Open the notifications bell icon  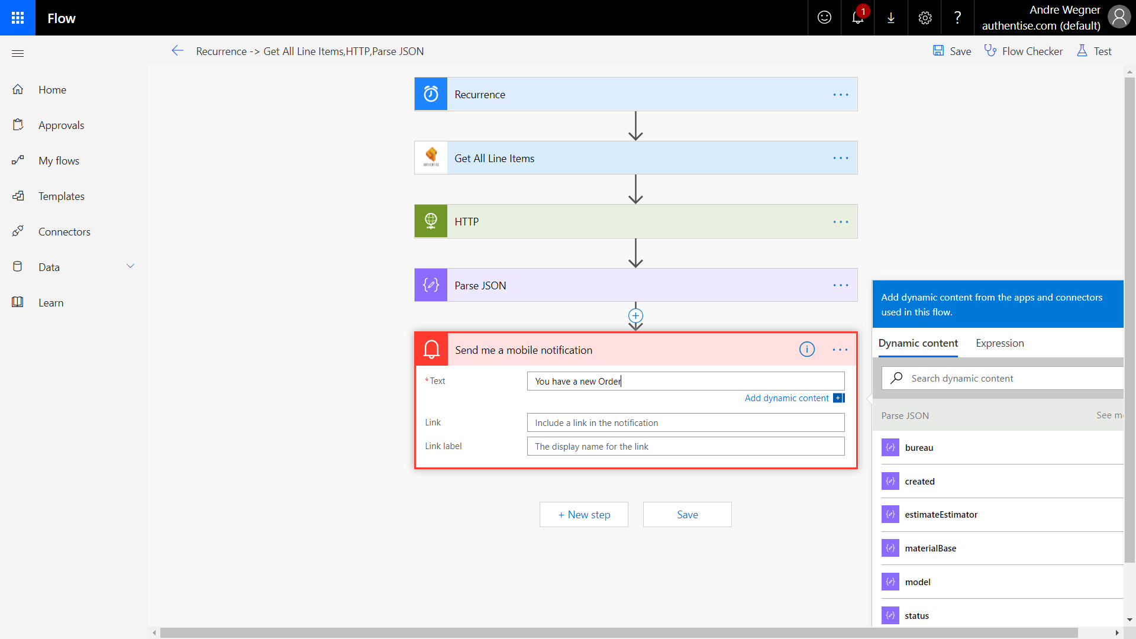[858, 18]
